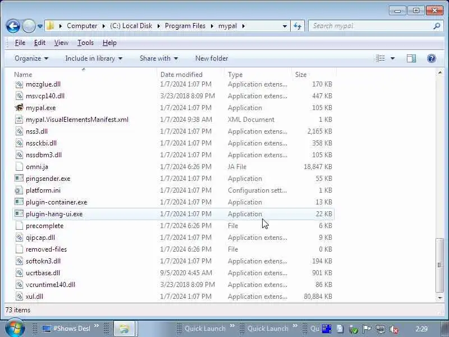Click the muted volume tray icon

tap(394, 329)
